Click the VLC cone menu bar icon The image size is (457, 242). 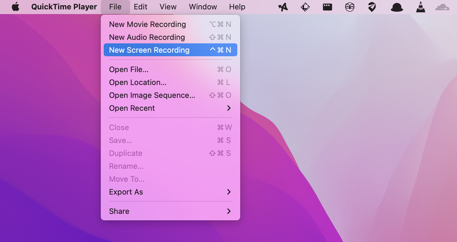(420, 7)
